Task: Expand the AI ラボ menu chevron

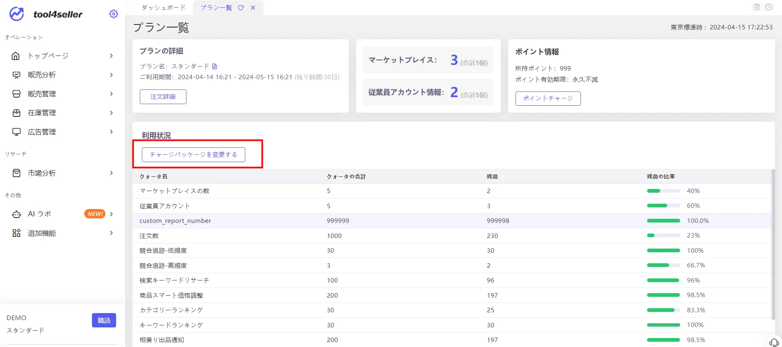Action: 111,214
